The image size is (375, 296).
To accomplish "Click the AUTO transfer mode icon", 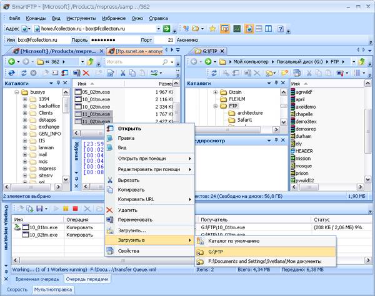I will click(154, 73).
